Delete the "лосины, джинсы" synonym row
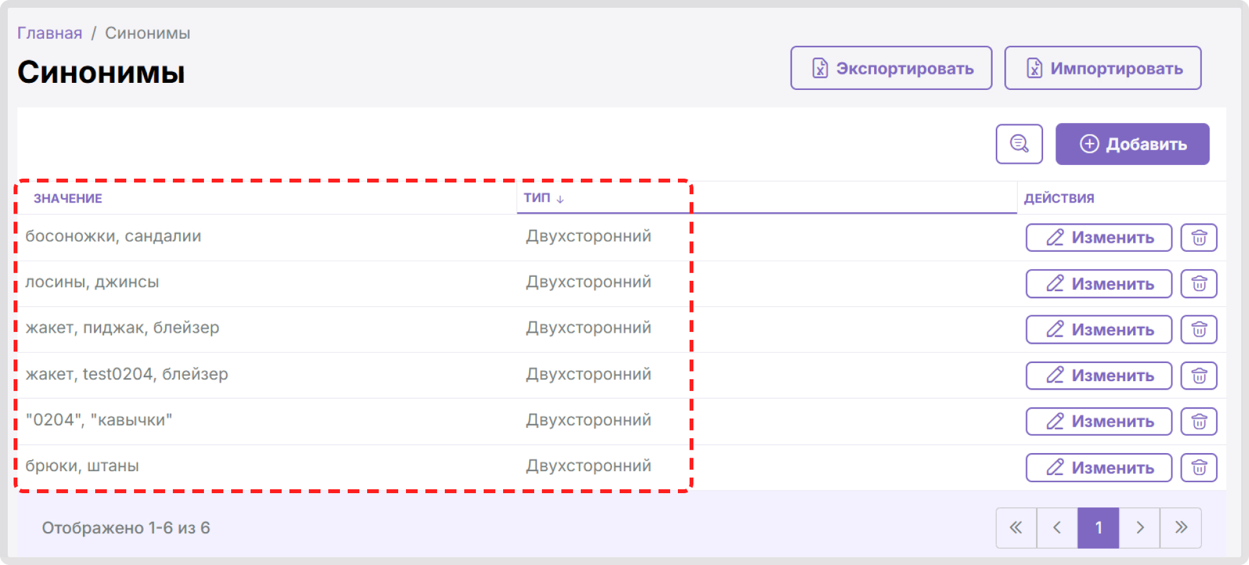The height and width of the screenshot is (565, 1249). coord(1198,283)
